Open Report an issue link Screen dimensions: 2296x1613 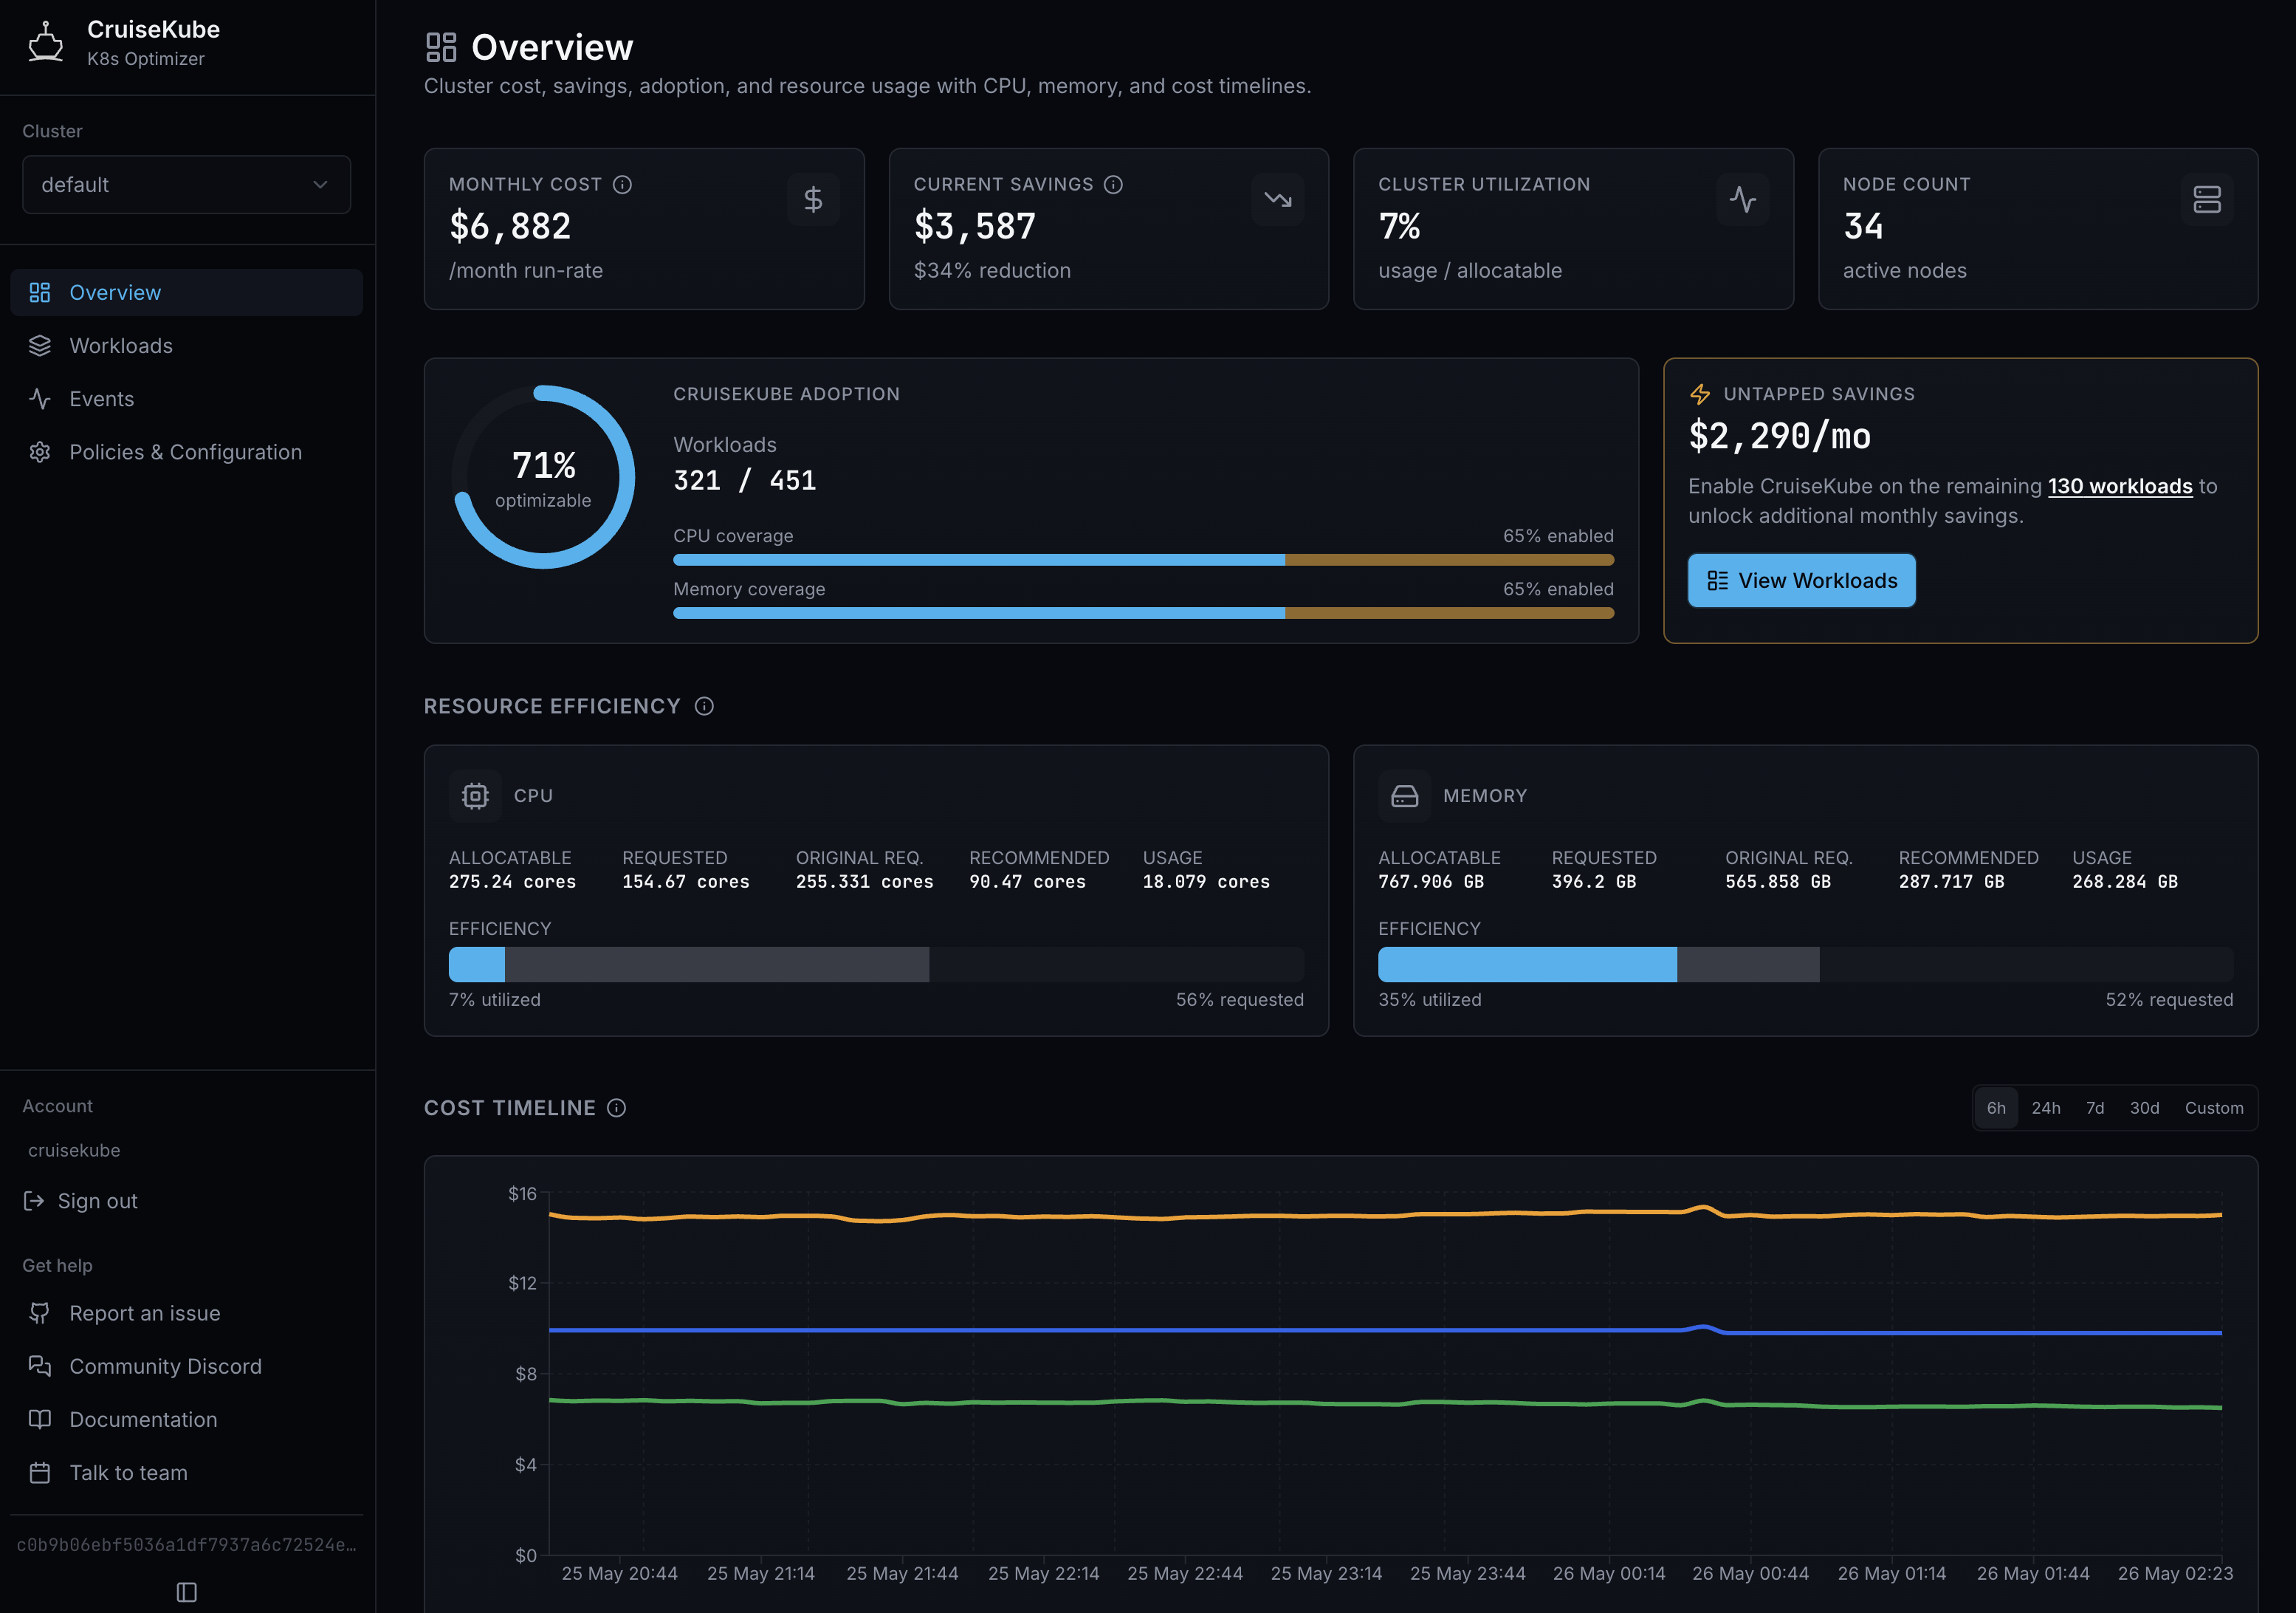pyautogui.click(x=186, y=1313)
